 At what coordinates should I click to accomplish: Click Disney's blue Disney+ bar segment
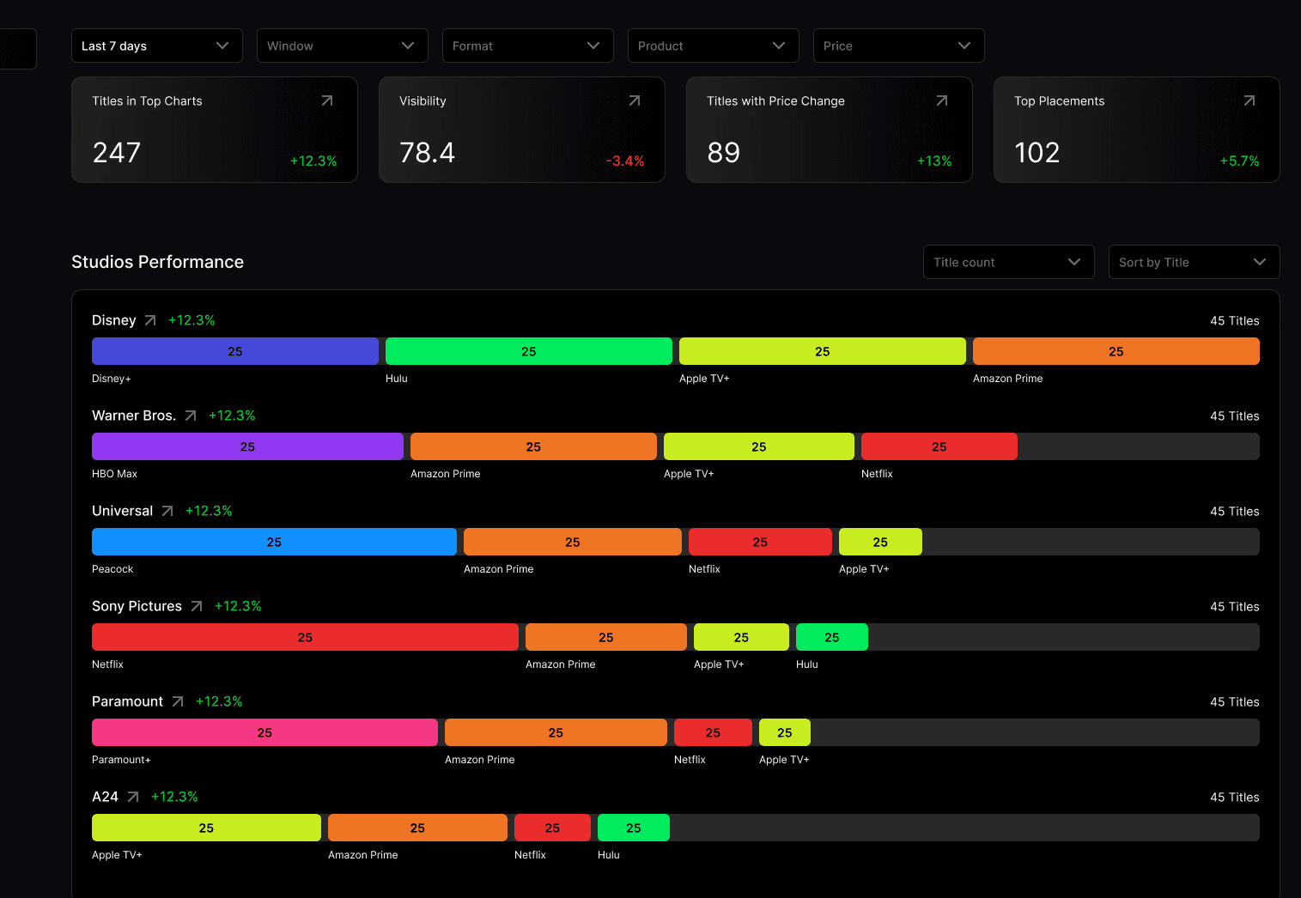pos(235,351)
